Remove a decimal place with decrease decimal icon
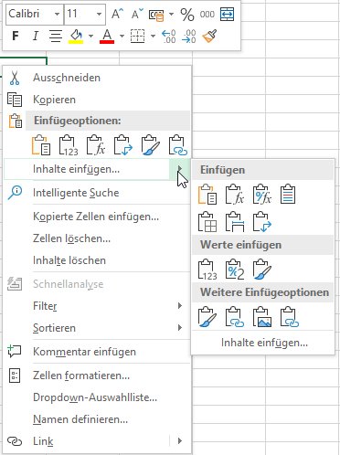Screen dimensions: 340x455 (x=189, y=37)
